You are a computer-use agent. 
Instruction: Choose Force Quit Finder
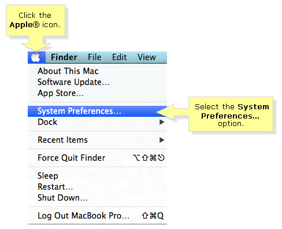pos(72,158)
